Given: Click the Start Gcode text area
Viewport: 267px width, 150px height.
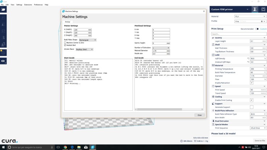Looking at the screenshot, I should [99, 85].
